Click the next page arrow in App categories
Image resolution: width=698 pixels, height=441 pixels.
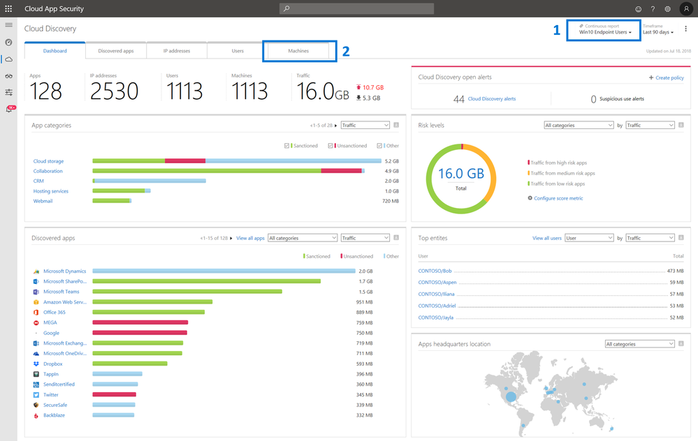[x=335, y=126]
